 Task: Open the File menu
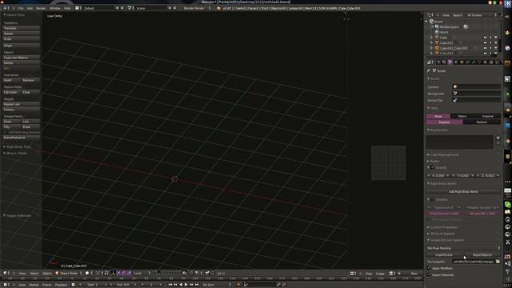click(21, 8)
